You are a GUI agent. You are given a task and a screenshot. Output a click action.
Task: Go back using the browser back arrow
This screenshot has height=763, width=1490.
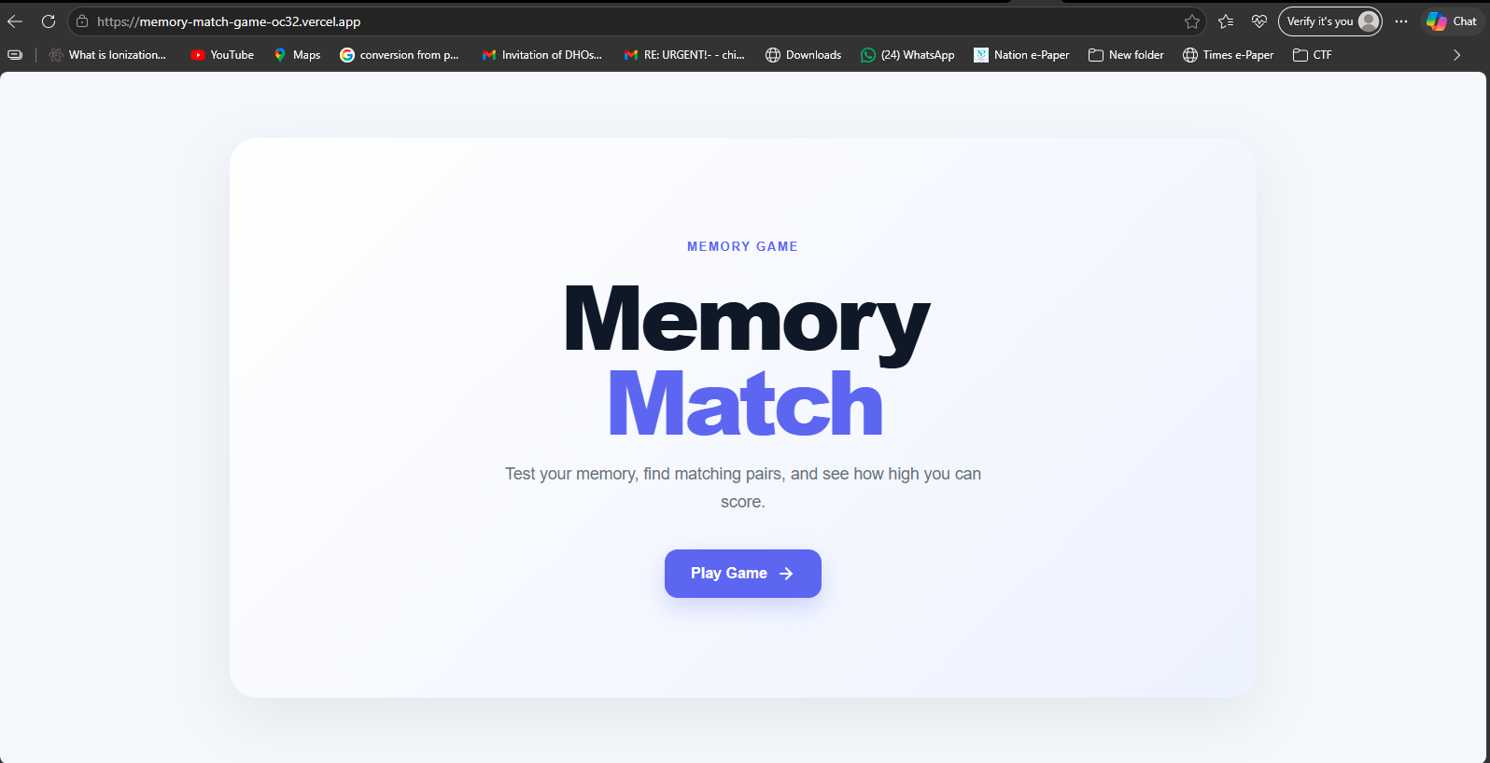coord(15,21)
